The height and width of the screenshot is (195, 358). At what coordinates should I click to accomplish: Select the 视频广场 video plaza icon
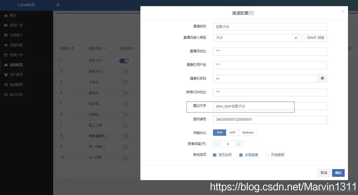point(6,25)
